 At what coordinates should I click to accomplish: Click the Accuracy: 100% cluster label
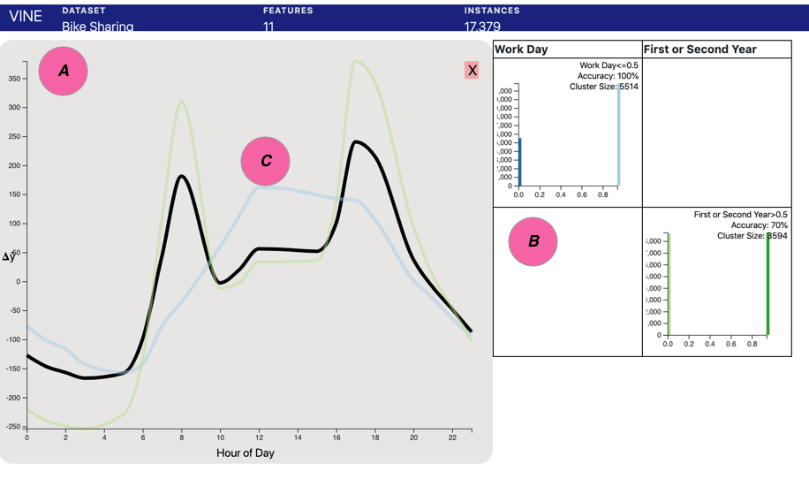[608, 76]
